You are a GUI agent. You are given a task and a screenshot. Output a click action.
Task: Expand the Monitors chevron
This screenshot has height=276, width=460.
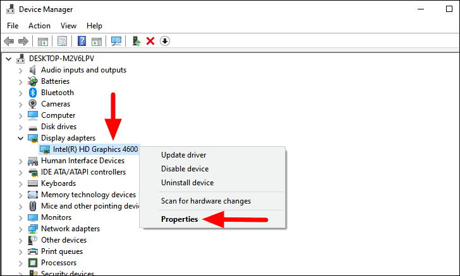(x=20, y=218)
